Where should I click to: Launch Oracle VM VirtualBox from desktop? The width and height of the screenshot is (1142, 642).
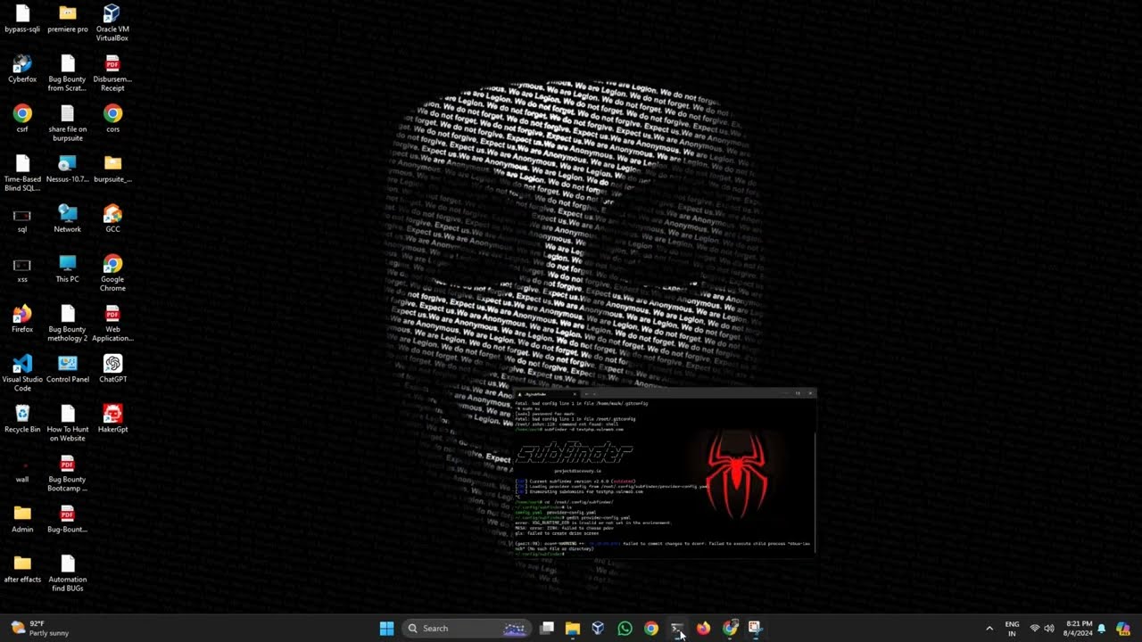point(112,23)
